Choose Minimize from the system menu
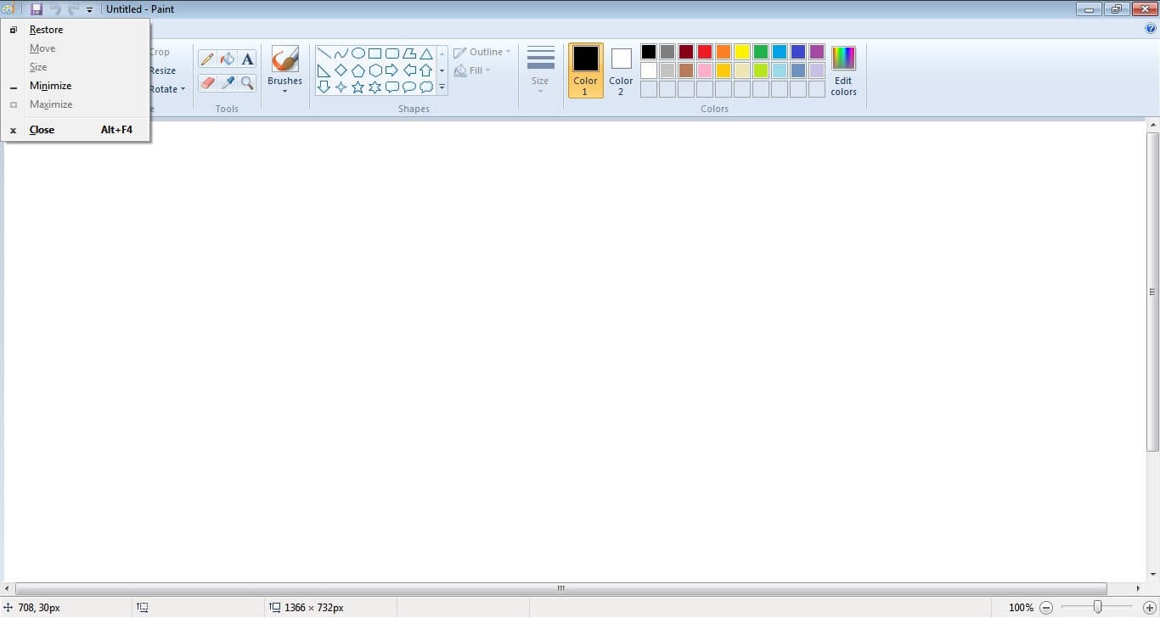 pos(50,85)
